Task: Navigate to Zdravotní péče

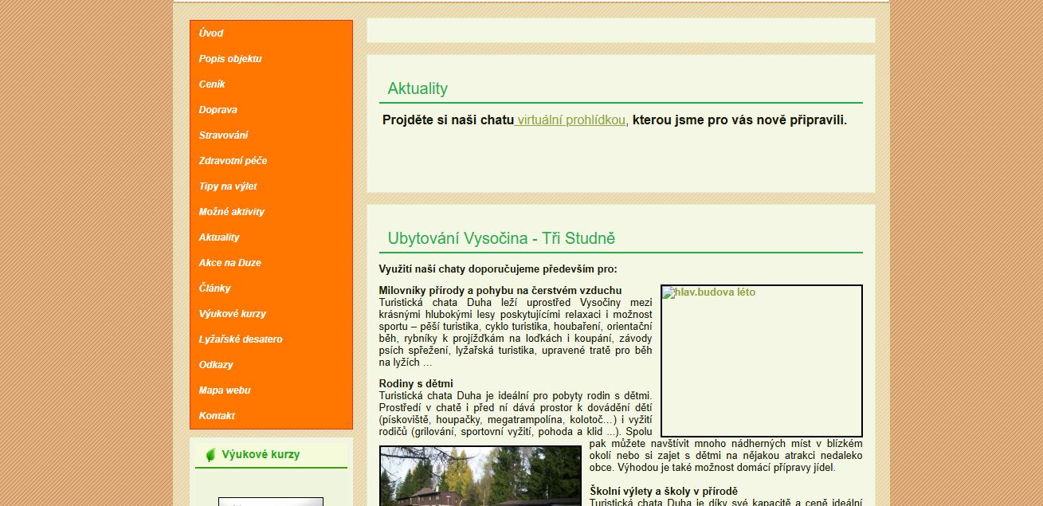Action: click(x=233, y=161)
